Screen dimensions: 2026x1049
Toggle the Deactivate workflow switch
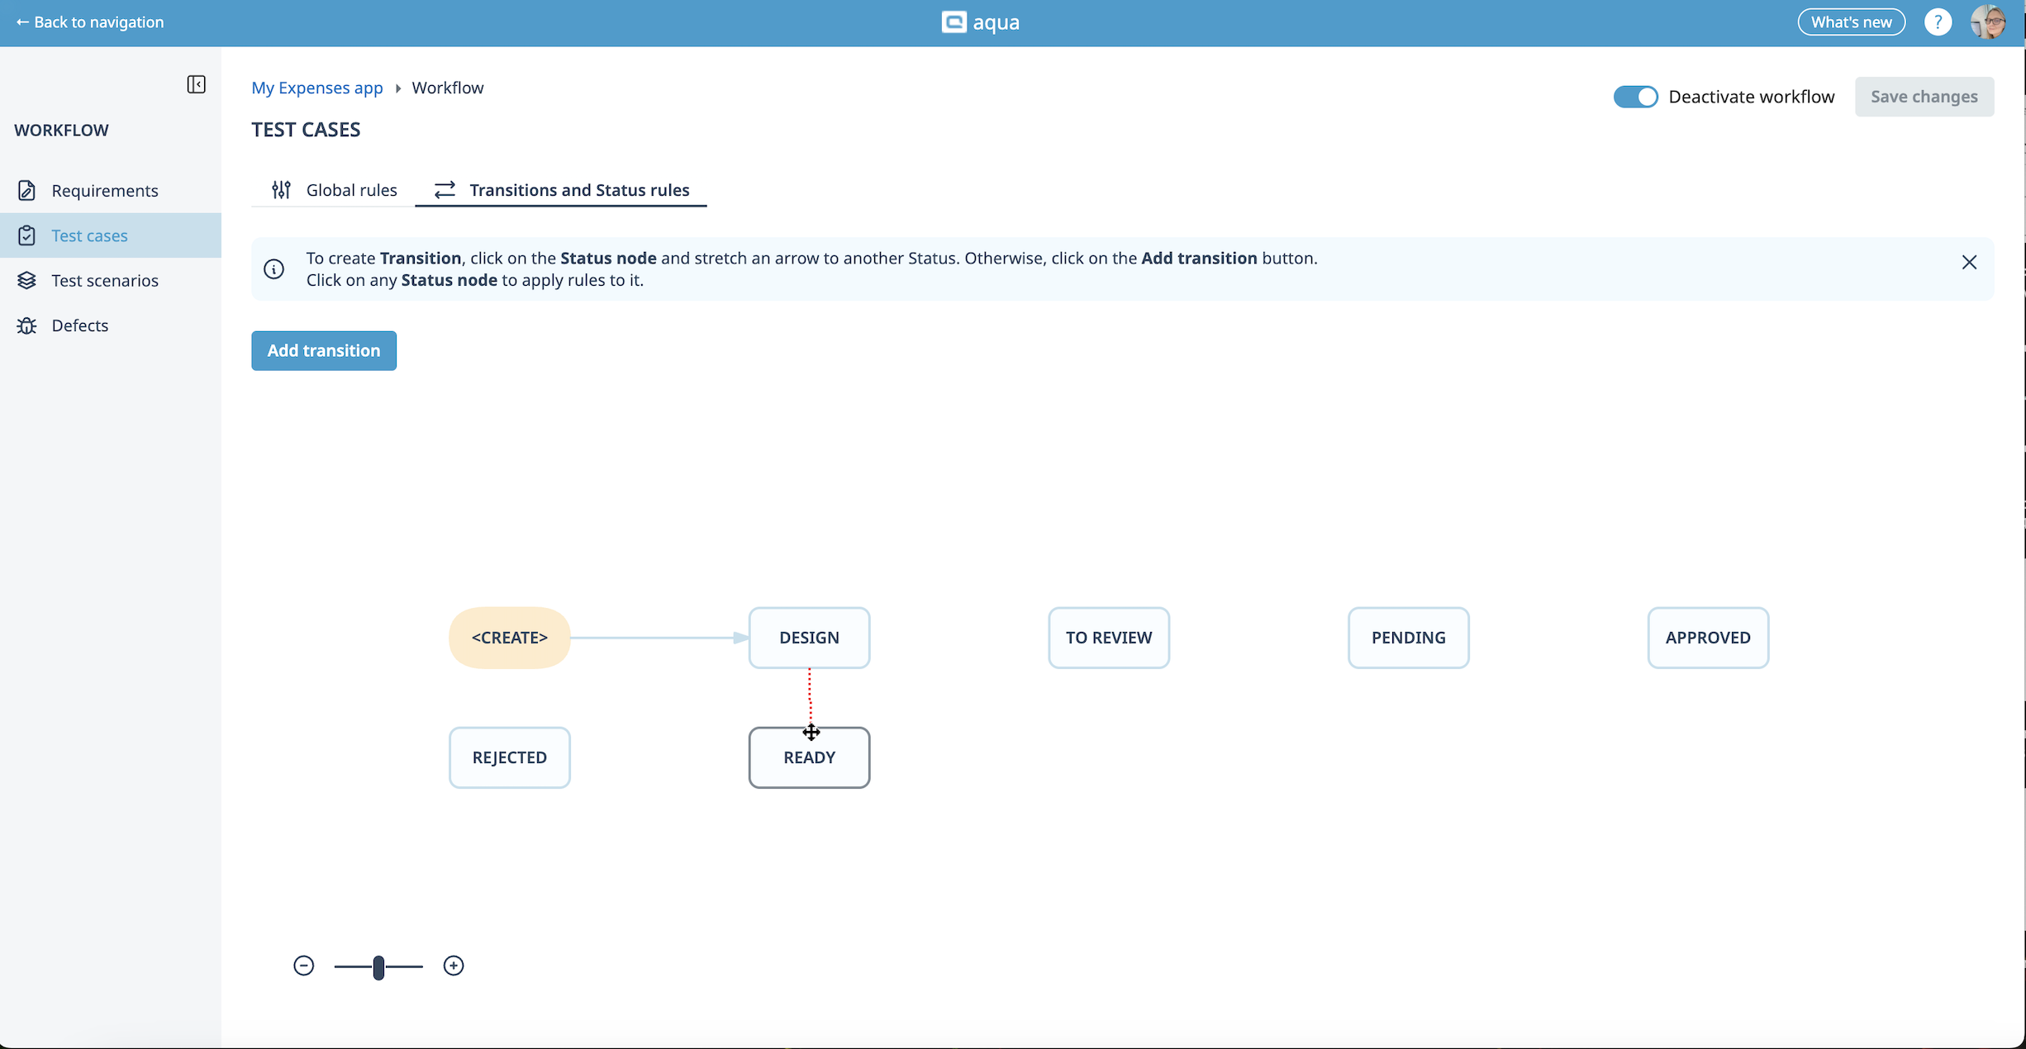(1635, 97)
